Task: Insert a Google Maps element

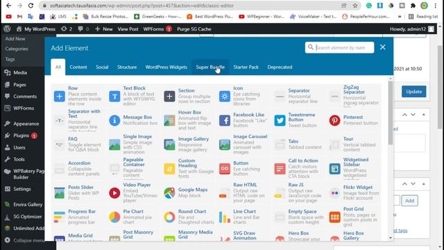Action: tap(188, 193)
